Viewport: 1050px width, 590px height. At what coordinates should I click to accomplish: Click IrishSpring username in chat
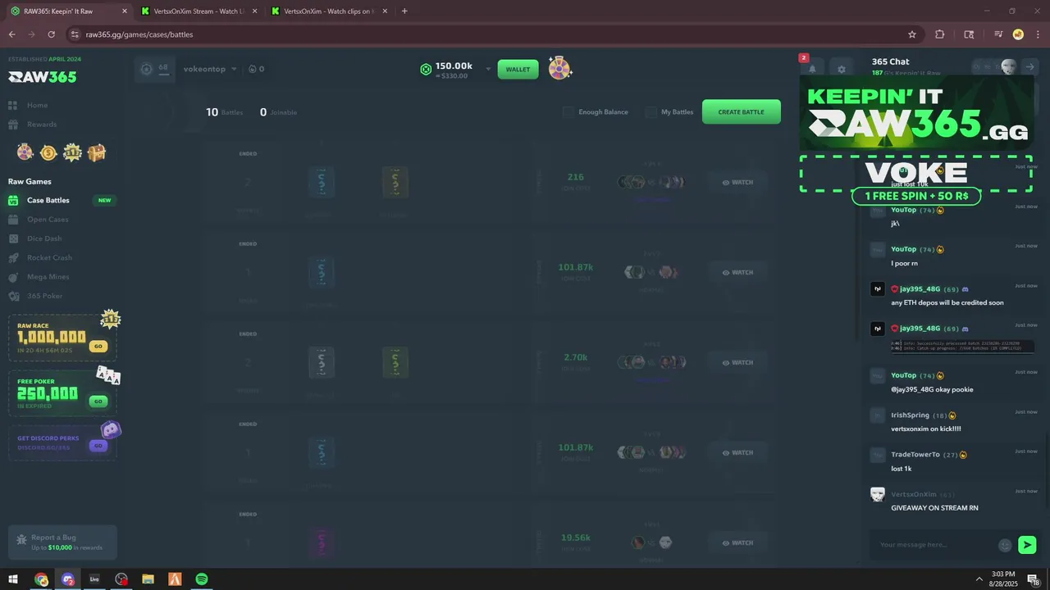(x=910, y=415)
